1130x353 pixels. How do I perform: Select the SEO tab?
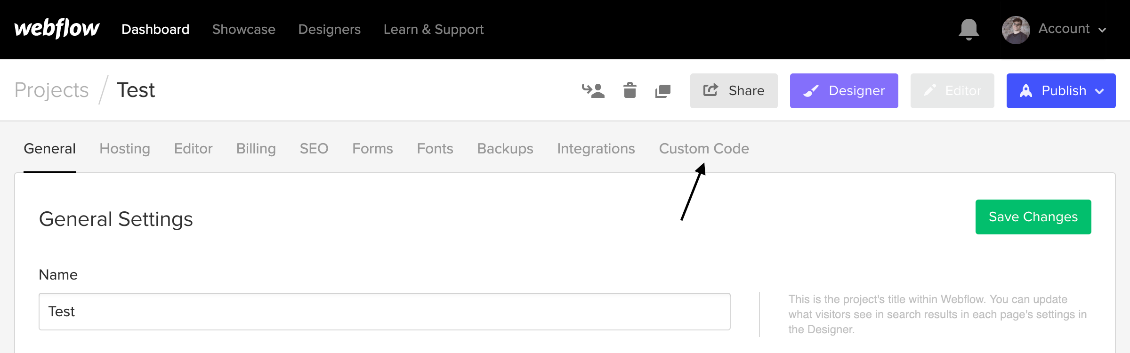pyautogui.click(x=314, y=148)
